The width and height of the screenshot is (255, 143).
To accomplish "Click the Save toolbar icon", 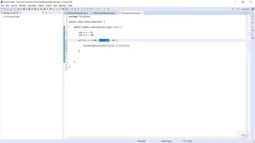I will tap(8, 9).
